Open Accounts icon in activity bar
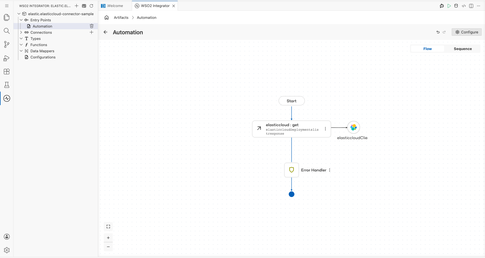This screenshot has width=485, height=258. (x=7, y=237)
